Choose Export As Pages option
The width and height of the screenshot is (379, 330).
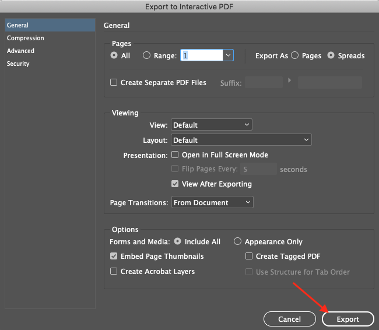pos(295,56)
